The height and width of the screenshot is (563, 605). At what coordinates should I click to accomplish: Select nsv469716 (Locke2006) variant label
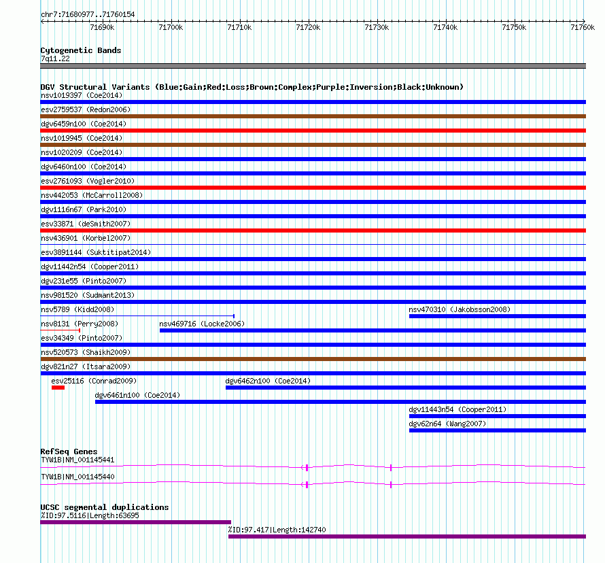click(202, 324)
